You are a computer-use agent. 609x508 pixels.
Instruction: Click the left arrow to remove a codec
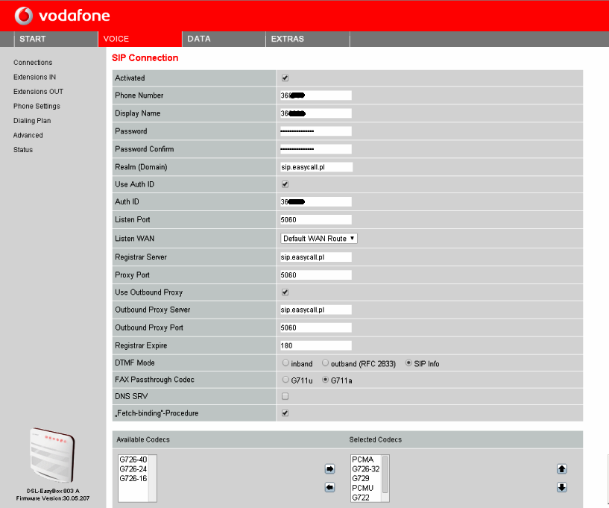click(329, 487)
